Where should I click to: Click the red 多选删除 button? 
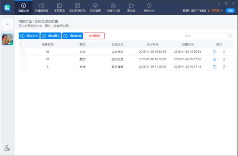click(x=94, y=36)
